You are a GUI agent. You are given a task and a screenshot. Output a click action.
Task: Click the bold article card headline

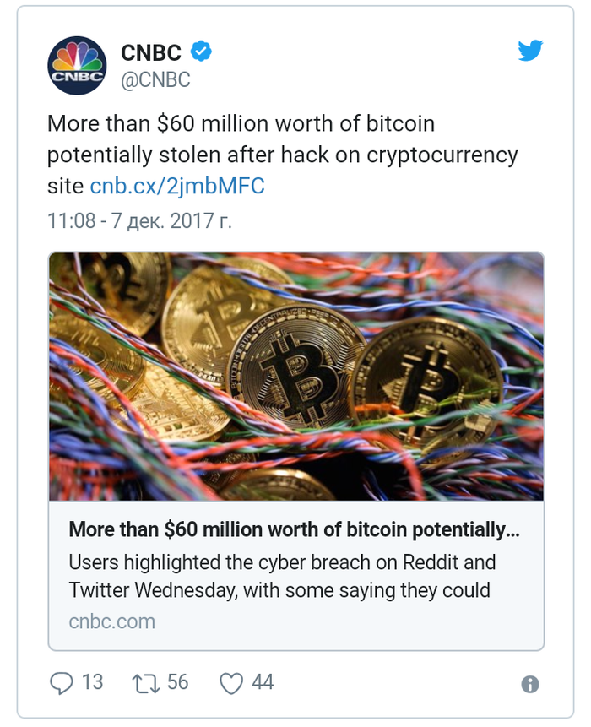tap(294, 530)
